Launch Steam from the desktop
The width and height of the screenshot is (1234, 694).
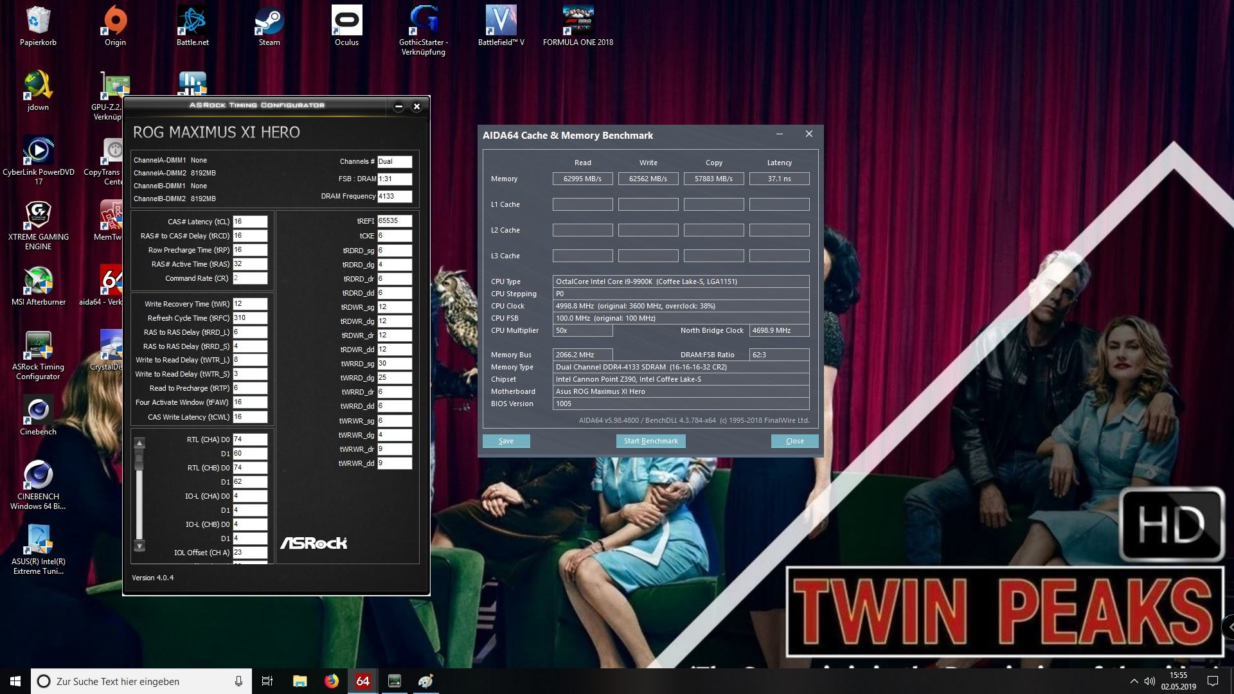[x=269, y=26]
